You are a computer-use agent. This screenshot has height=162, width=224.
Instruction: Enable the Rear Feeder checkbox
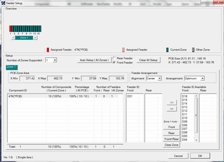click(x=115, y=58)
